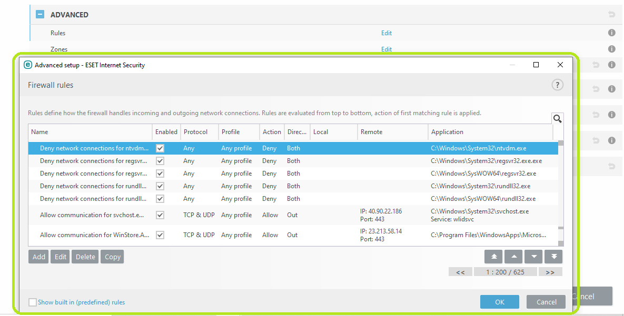Viewport: 624px width, 316px height.
Task: Click the Local column header
Action: (333, 132)
